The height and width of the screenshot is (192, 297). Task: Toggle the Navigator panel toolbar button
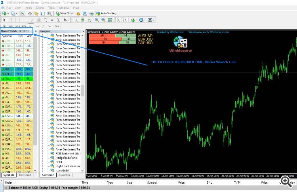click(x=36, y=13)
